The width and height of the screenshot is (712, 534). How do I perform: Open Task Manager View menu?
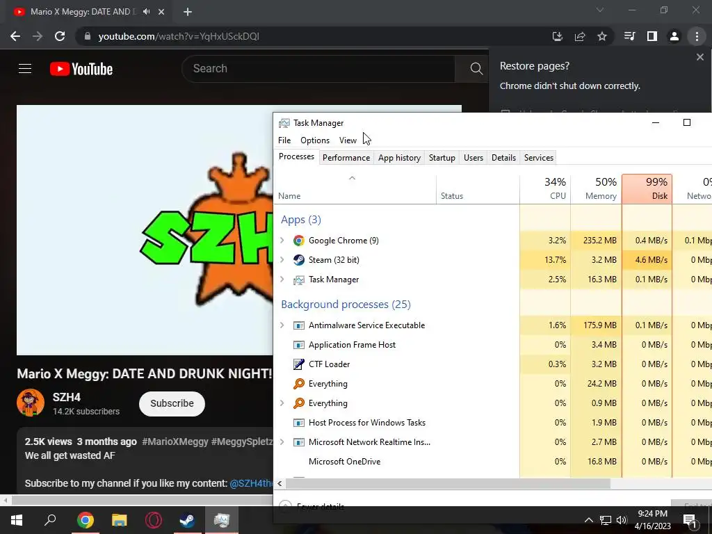pos(348,140)
